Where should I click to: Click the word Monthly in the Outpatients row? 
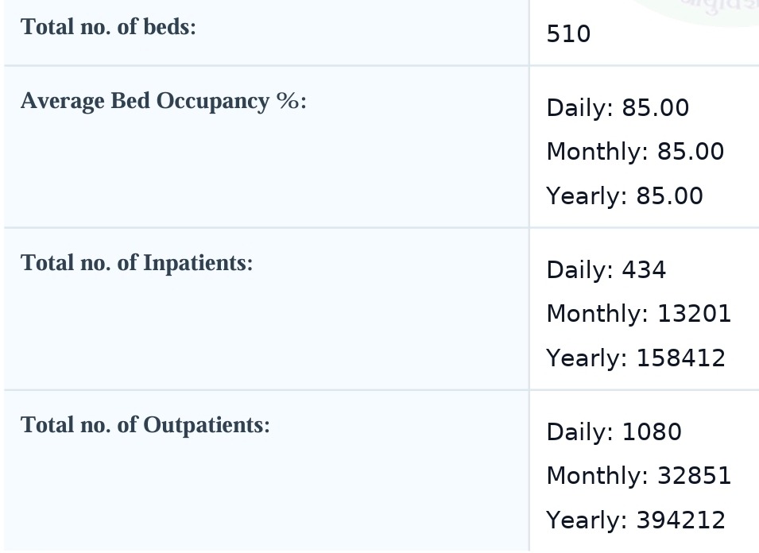point(597,476)
